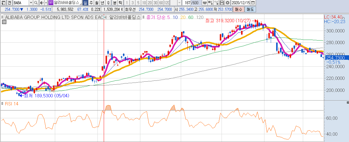Choose the 60 interval button
Image resolution: width=349 pixels, height=142 pixels.
[161, 3]
